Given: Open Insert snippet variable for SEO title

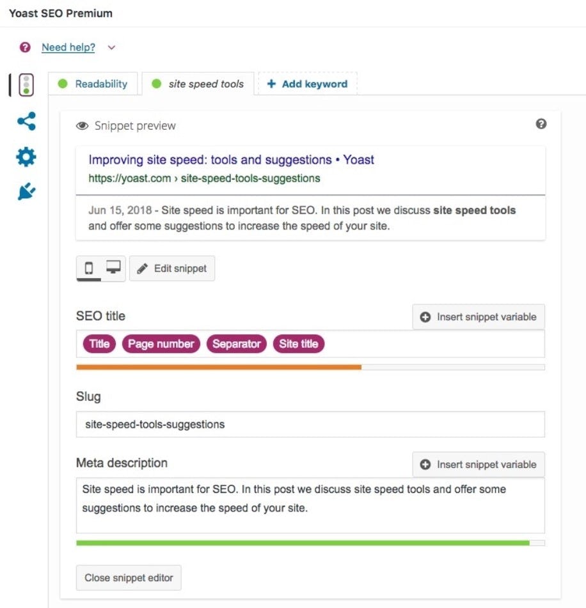Looking at the screenshot, I should click(479, 316).
